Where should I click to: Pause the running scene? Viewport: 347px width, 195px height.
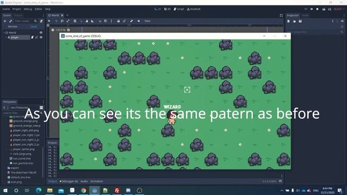[x=312, y=9]
